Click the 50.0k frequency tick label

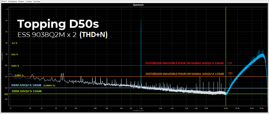tap(252, 109)
